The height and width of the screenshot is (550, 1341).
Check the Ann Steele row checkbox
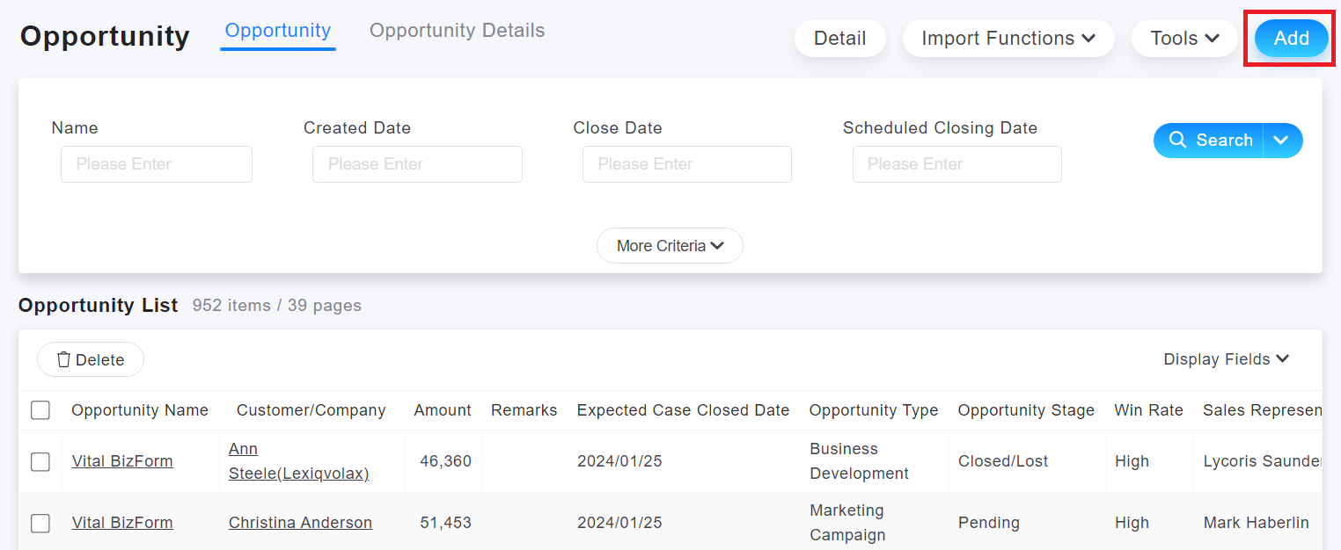(40, 461)
